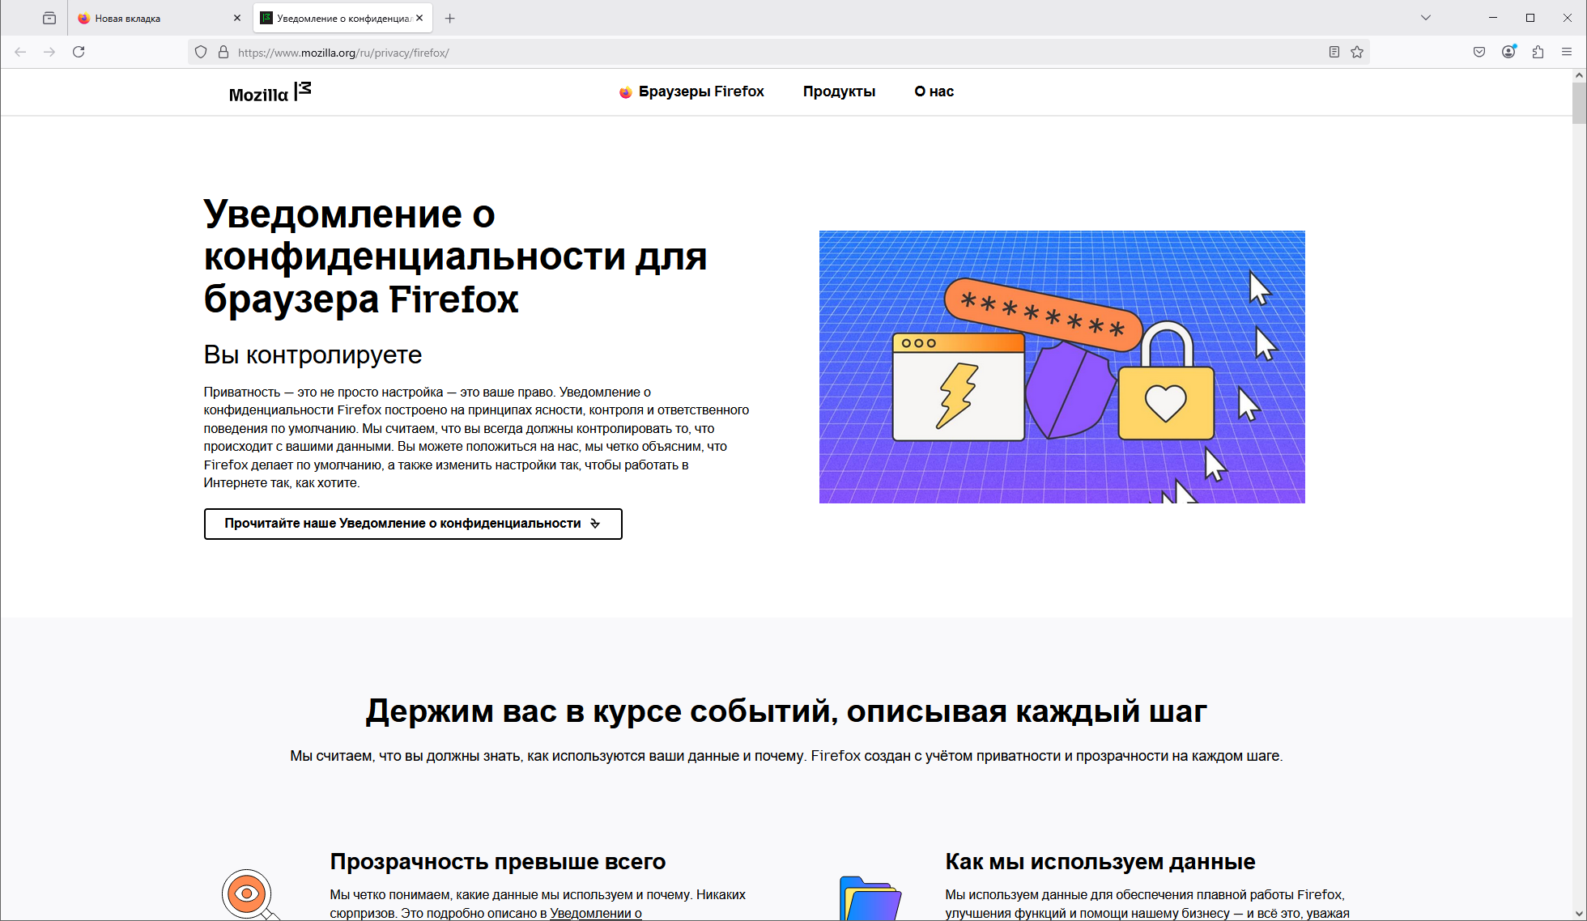Expand the Продукты navigation menu
This screenshot has height=921, width=1587.
[839, 91]
